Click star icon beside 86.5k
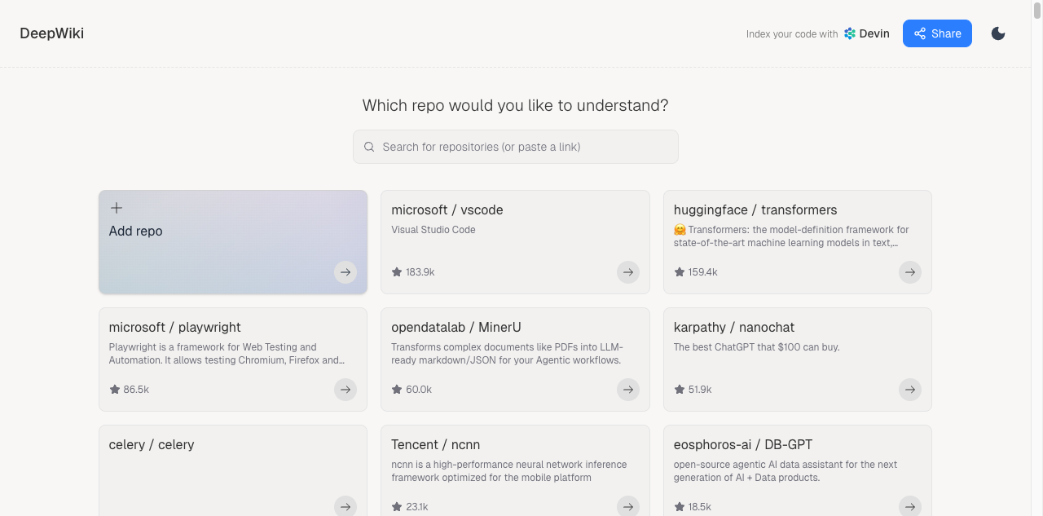Image resolution: width=1043 pixels, height=516 pixels. [x=115, y=390]
